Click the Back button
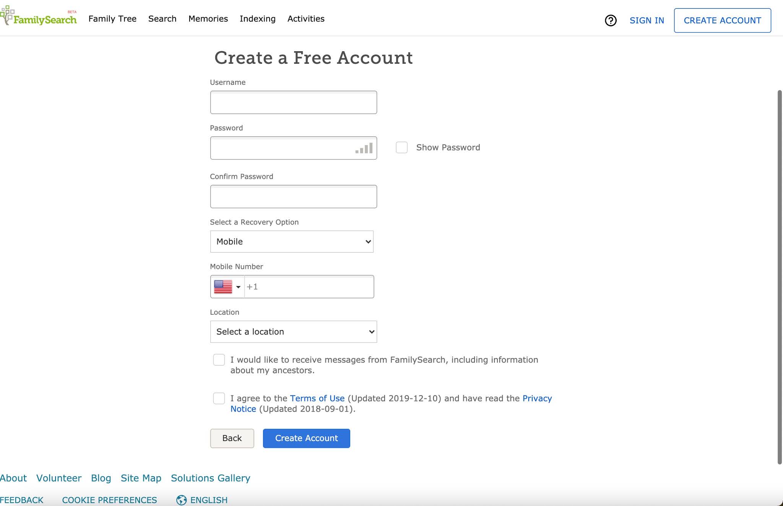783x506 pixels. pos(232,438)
